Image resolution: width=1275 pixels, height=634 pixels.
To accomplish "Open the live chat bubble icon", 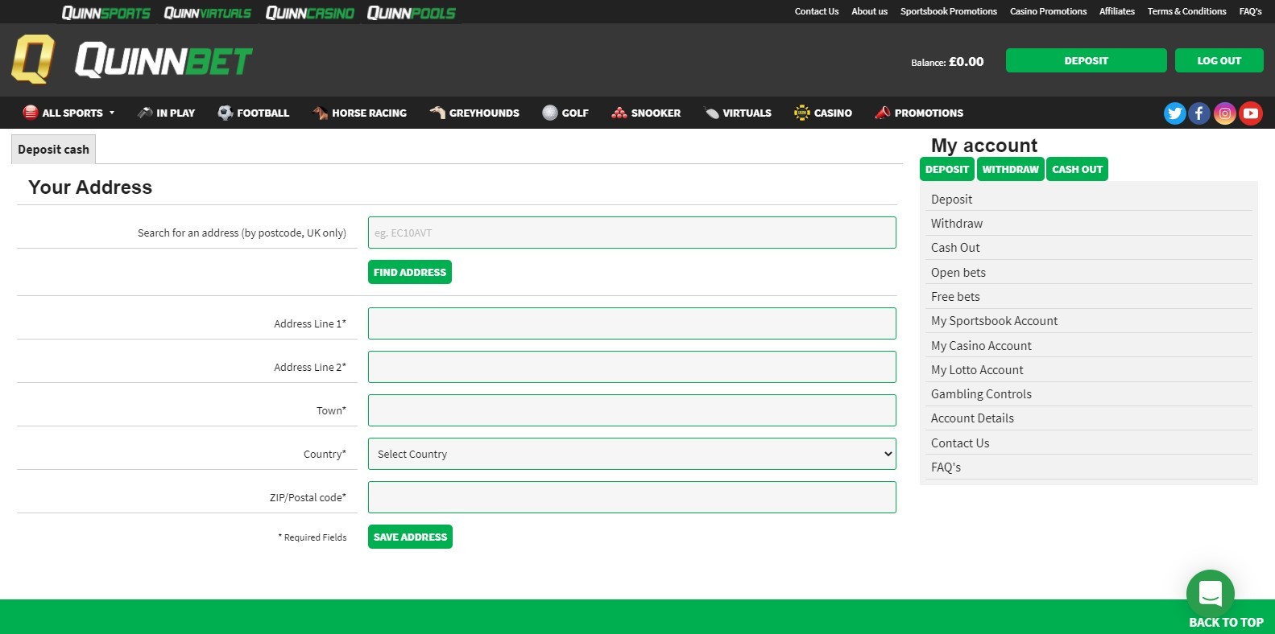I will tap(1210, 593).
